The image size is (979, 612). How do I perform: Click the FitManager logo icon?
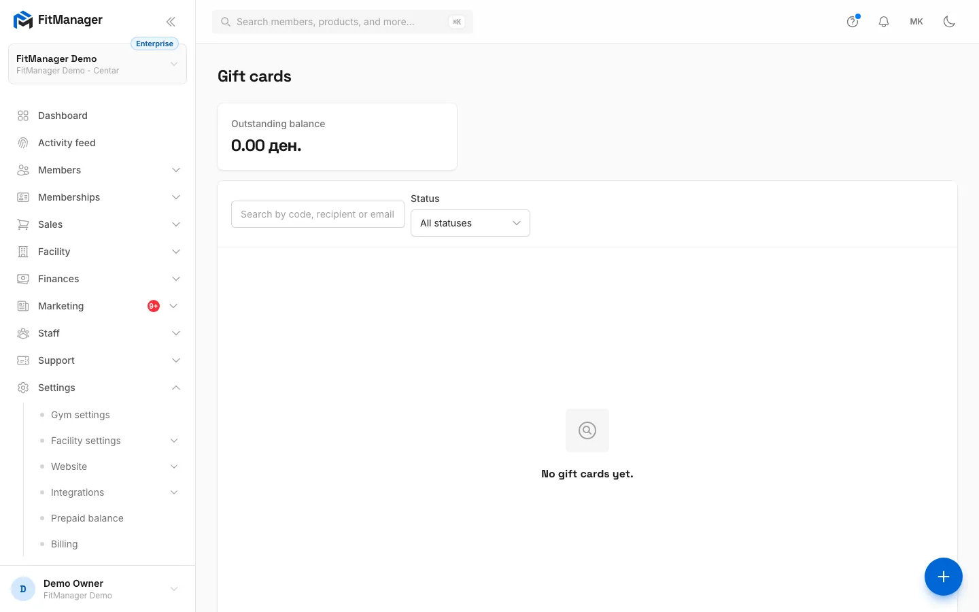tap(23, 20)
